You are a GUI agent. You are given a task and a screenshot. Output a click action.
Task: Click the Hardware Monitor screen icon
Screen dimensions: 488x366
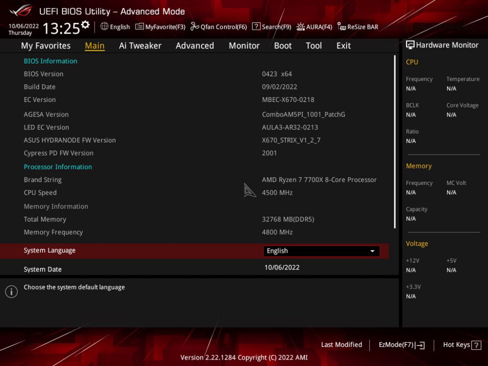410,45
